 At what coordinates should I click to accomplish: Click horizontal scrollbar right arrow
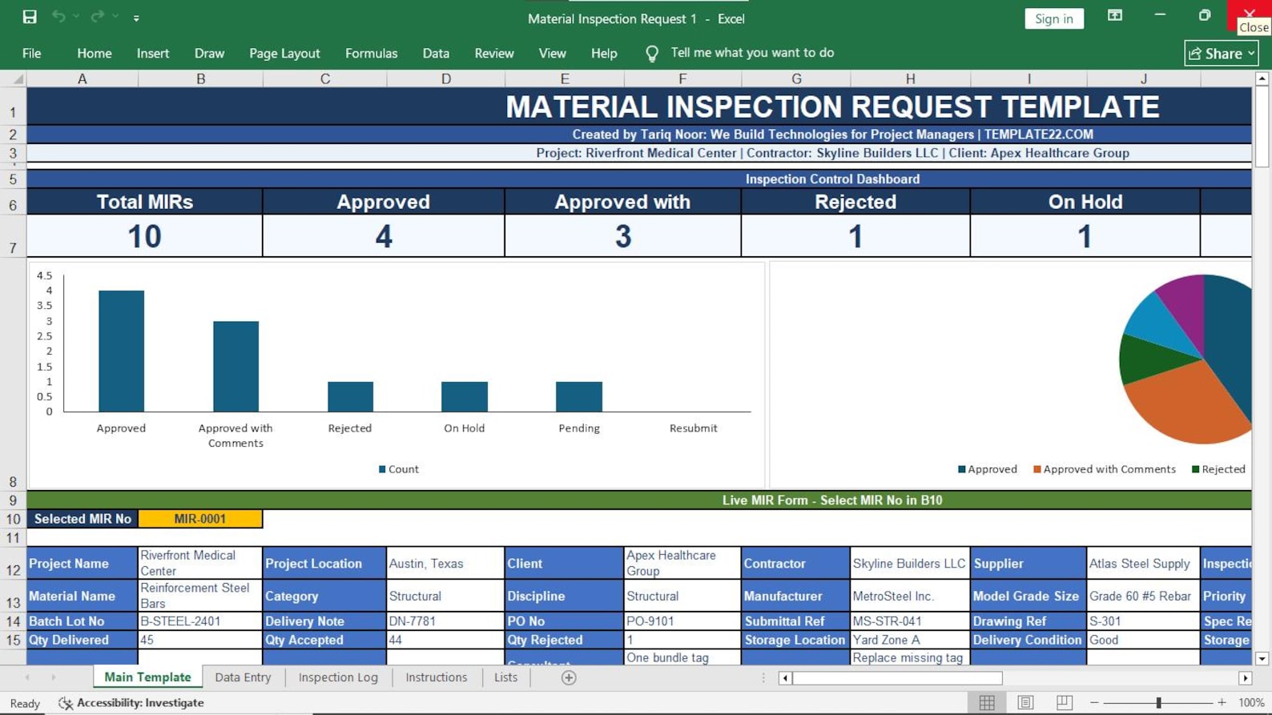point(1245,678)
